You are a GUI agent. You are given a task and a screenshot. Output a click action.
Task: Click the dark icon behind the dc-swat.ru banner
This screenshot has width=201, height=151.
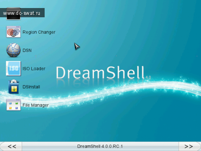point(13,14)
